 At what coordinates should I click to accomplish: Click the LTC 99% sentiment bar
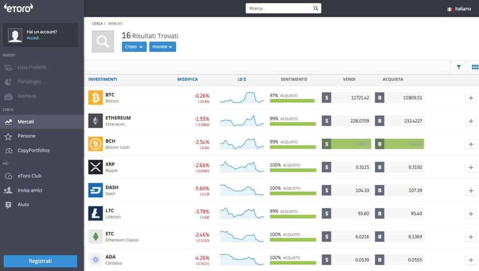pyautogui.click(x=293, y=216)
